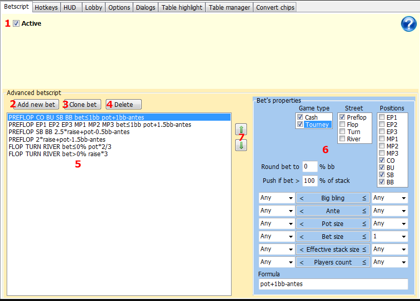This screenshot has width=420, height=301.
Task: Click the Formula input field
Action: 333,284
